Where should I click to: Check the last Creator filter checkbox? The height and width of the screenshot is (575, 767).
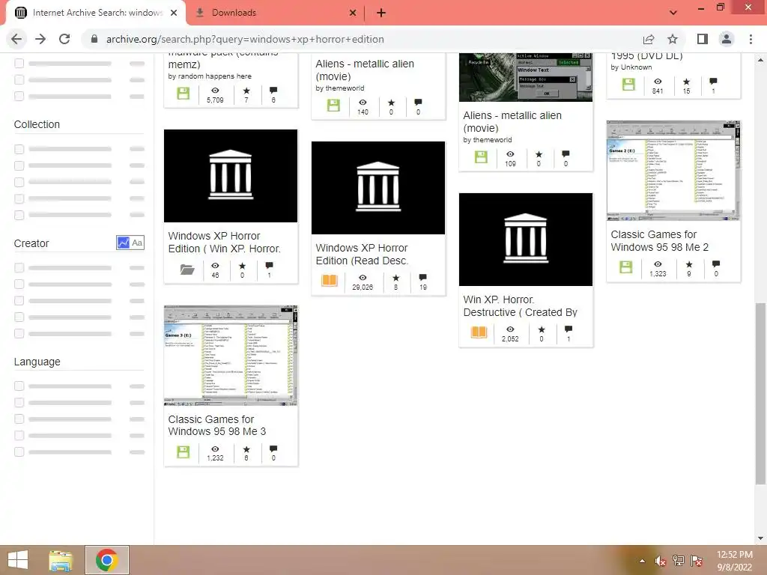19,333
